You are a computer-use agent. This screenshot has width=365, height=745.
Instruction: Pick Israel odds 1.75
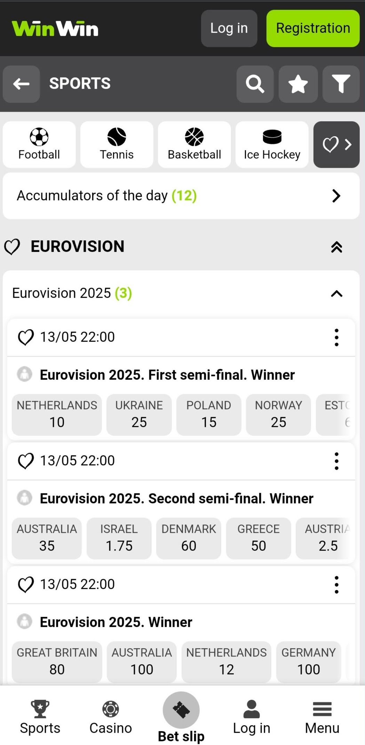(119, 538)
